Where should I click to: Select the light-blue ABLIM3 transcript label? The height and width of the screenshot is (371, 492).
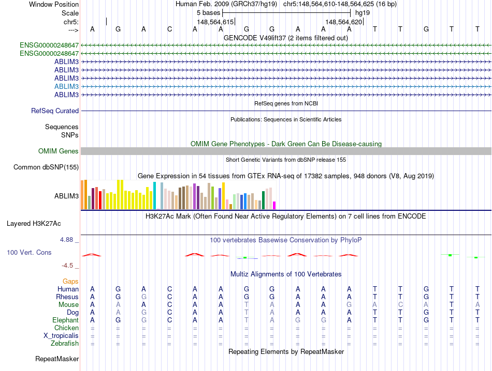(x=66, y=86)
